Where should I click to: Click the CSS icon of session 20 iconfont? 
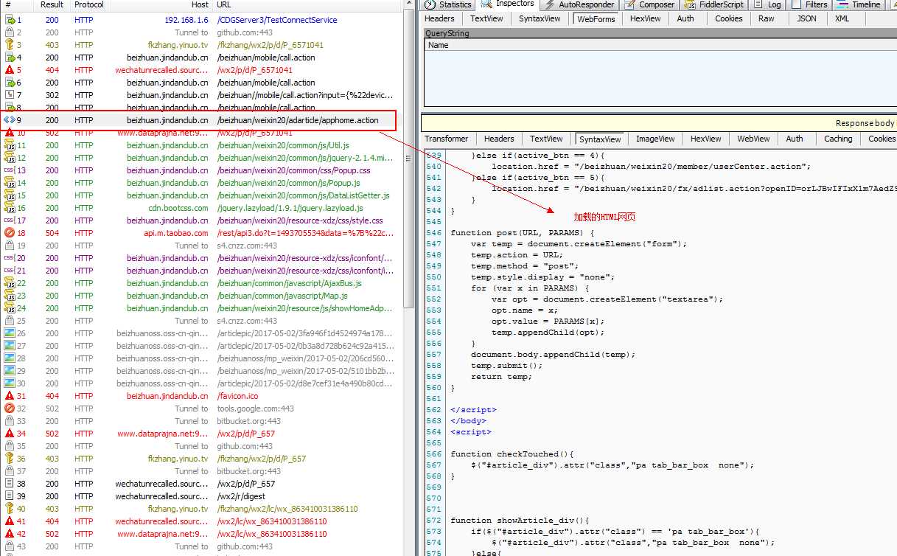click(10, 258)
